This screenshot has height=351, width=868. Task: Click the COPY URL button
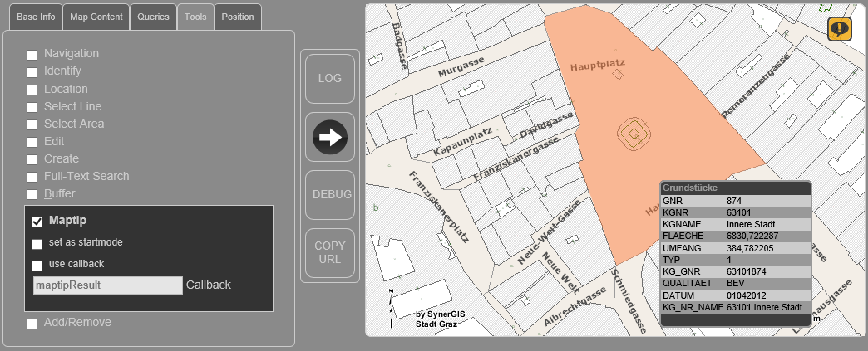click(330, 252)
